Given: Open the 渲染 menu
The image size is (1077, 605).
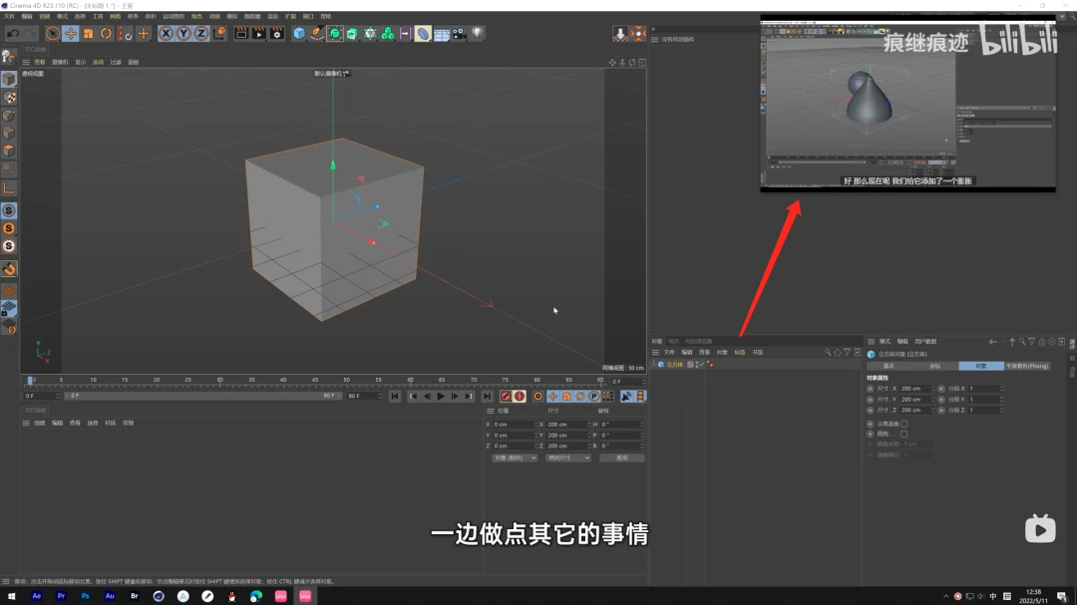Looking at the screenshot, I should tap(272, 16).
